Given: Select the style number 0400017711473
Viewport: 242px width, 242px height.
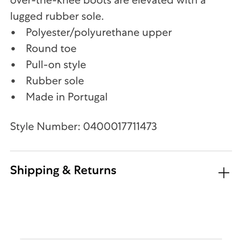Looking at the screenshot, I should tap(120, 126).
